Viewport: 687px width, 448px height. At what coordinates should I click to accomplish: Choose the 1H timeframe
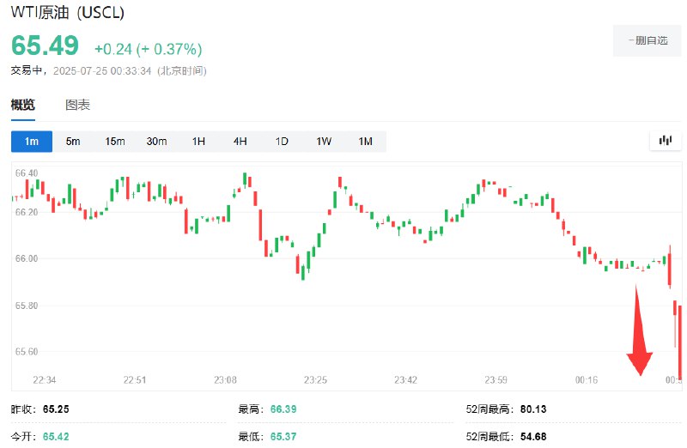pos(198,142)
